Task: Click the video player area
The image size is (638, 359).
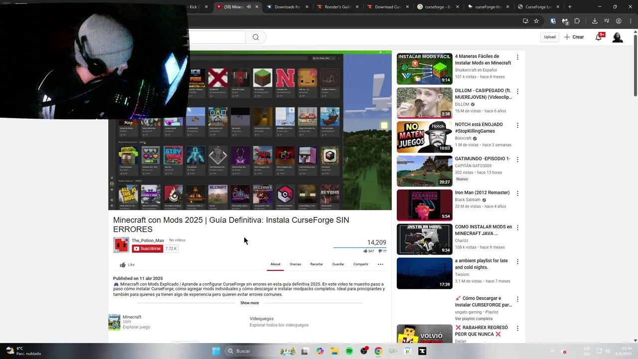Action: 250,130
